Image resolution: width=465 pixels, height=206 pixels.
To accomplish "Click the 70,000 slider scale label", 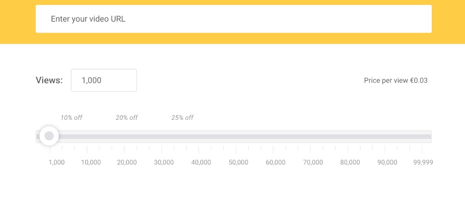I will 313,162.
